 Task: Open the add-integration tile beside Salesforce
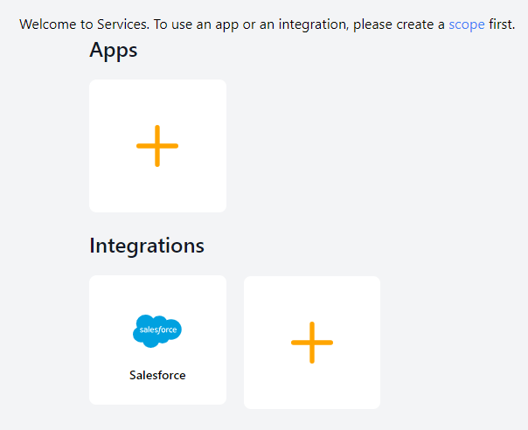coord(312,343)
